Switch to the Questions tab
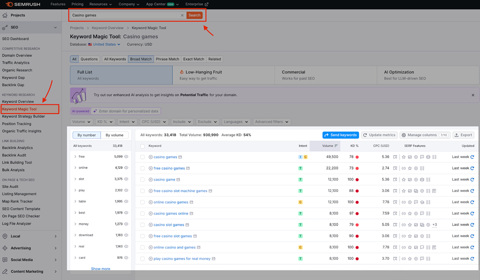The width and height of the screenshot is (480, 280). (x=89, y=59)
